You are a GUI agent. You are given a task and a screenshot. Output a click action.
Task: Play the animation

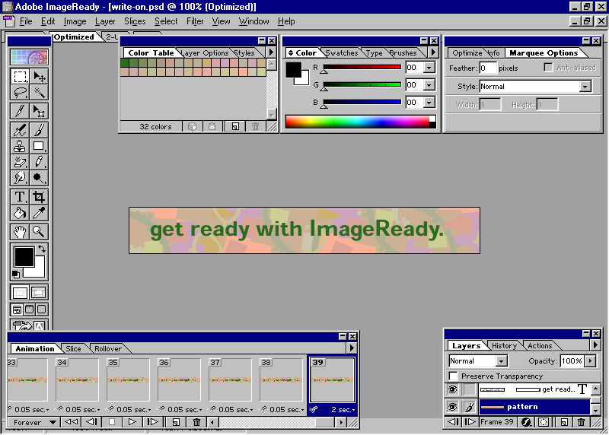(132, 422)
